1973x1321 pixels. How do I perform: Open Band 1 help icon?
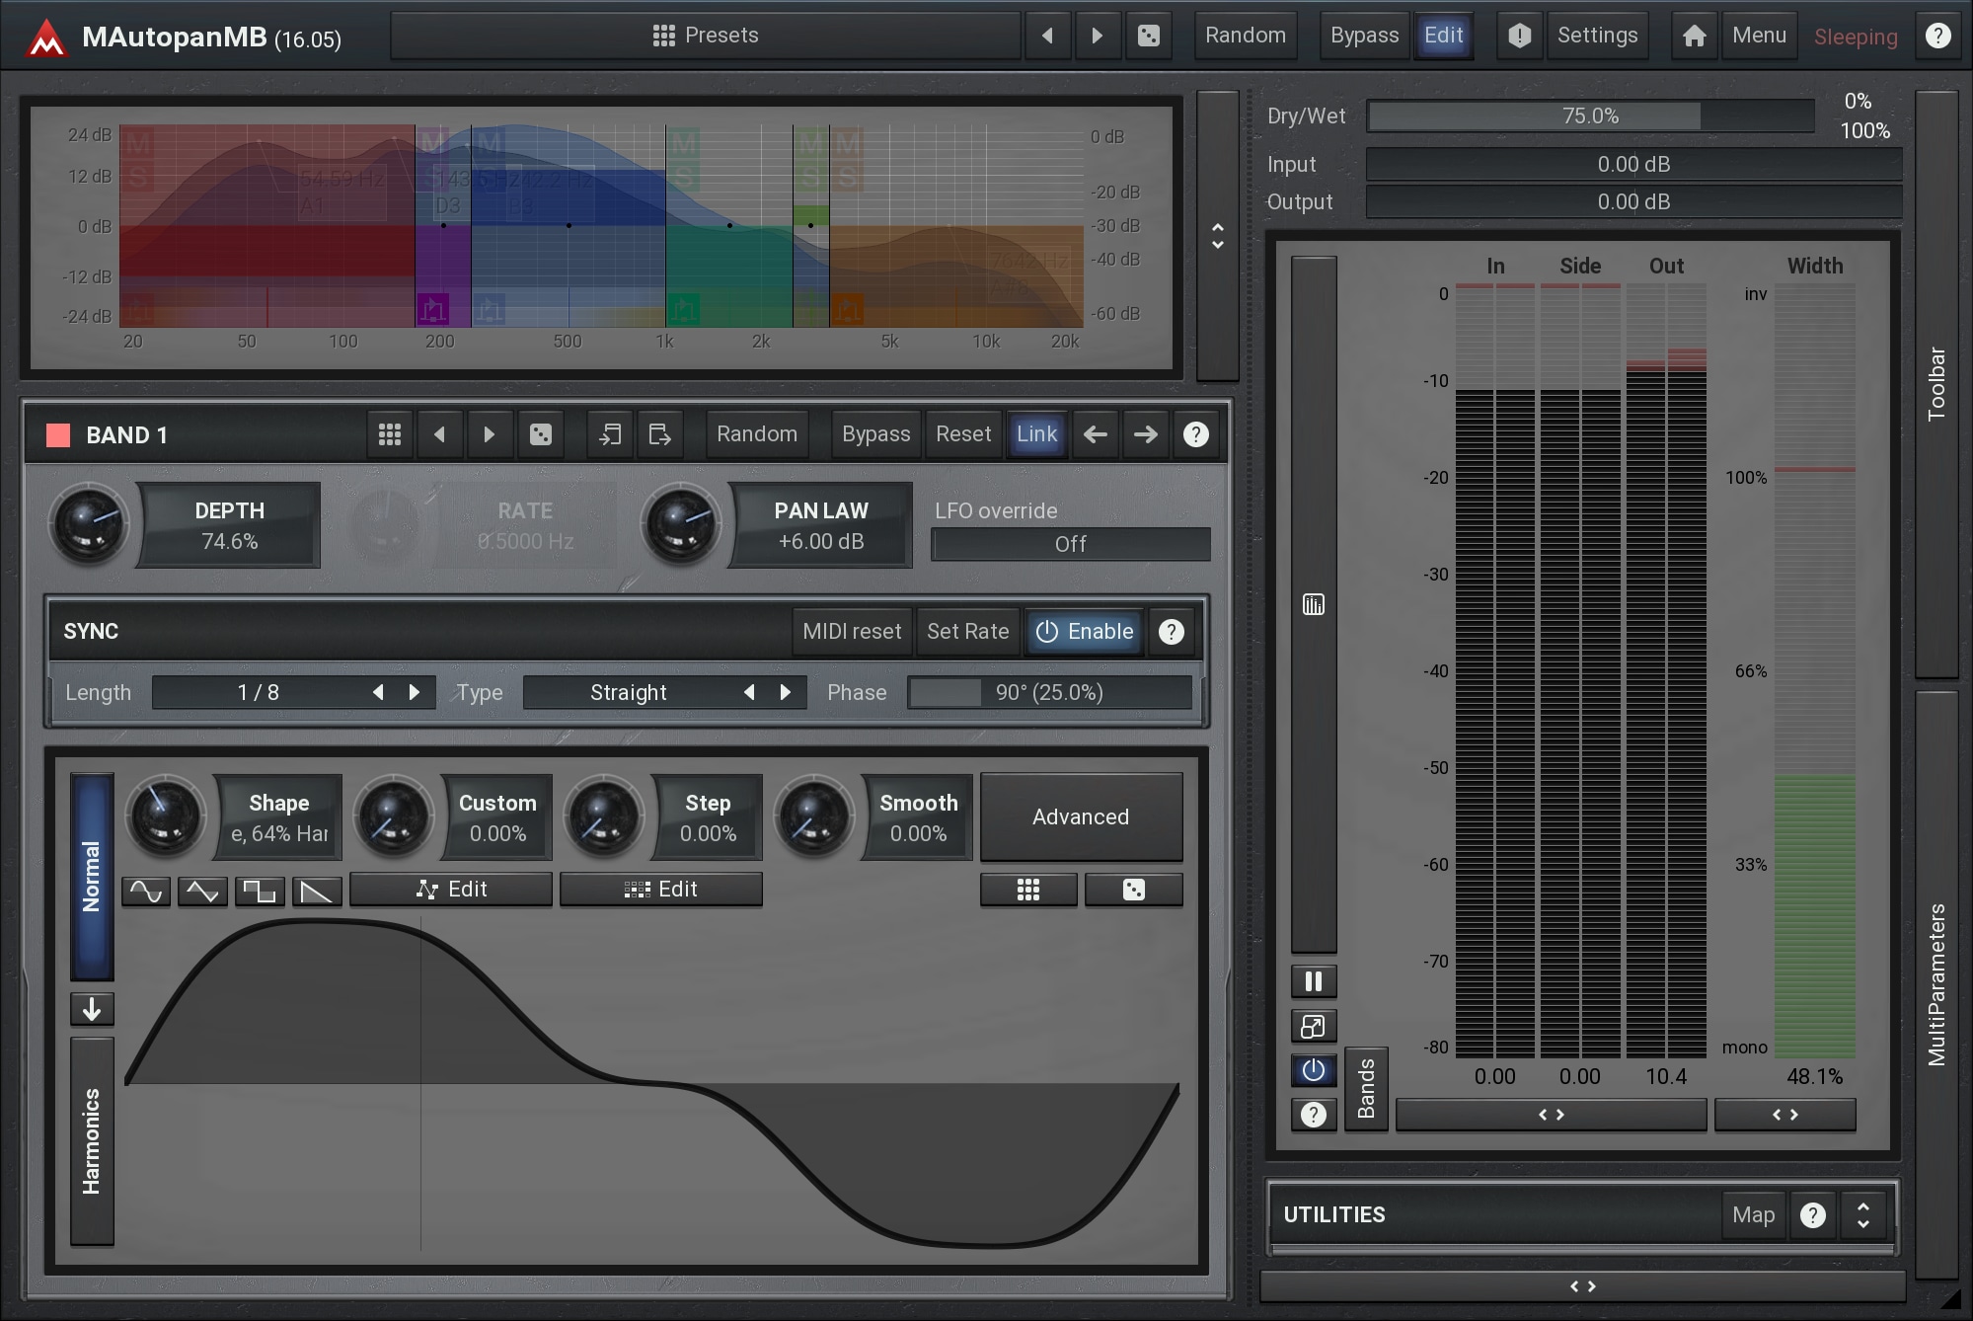(1195, 434)
